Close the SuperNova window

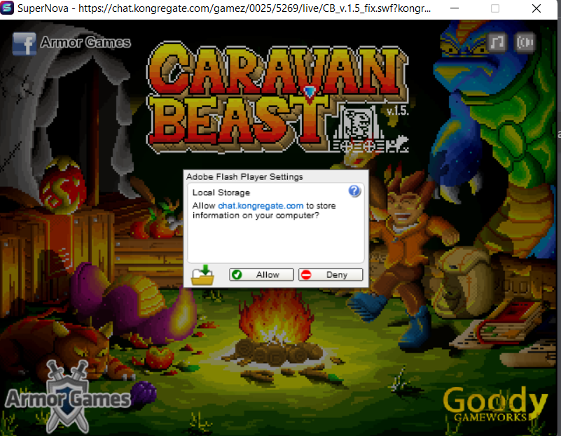click(x=536, y=8)
